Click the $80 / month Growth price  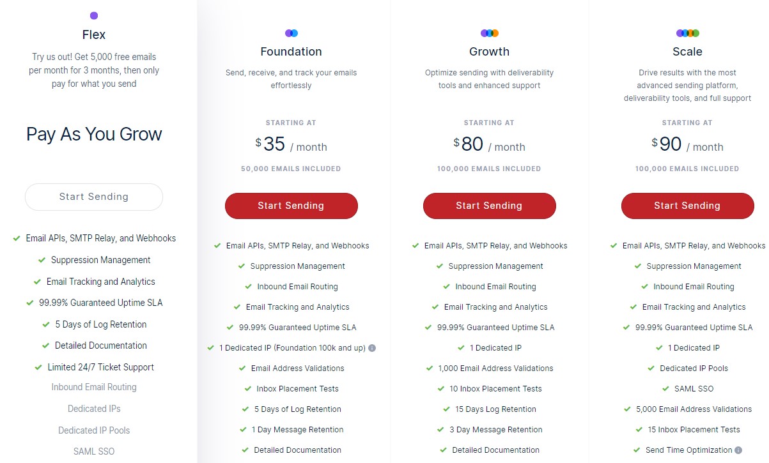pyautogui.click(x=490, y=145)
